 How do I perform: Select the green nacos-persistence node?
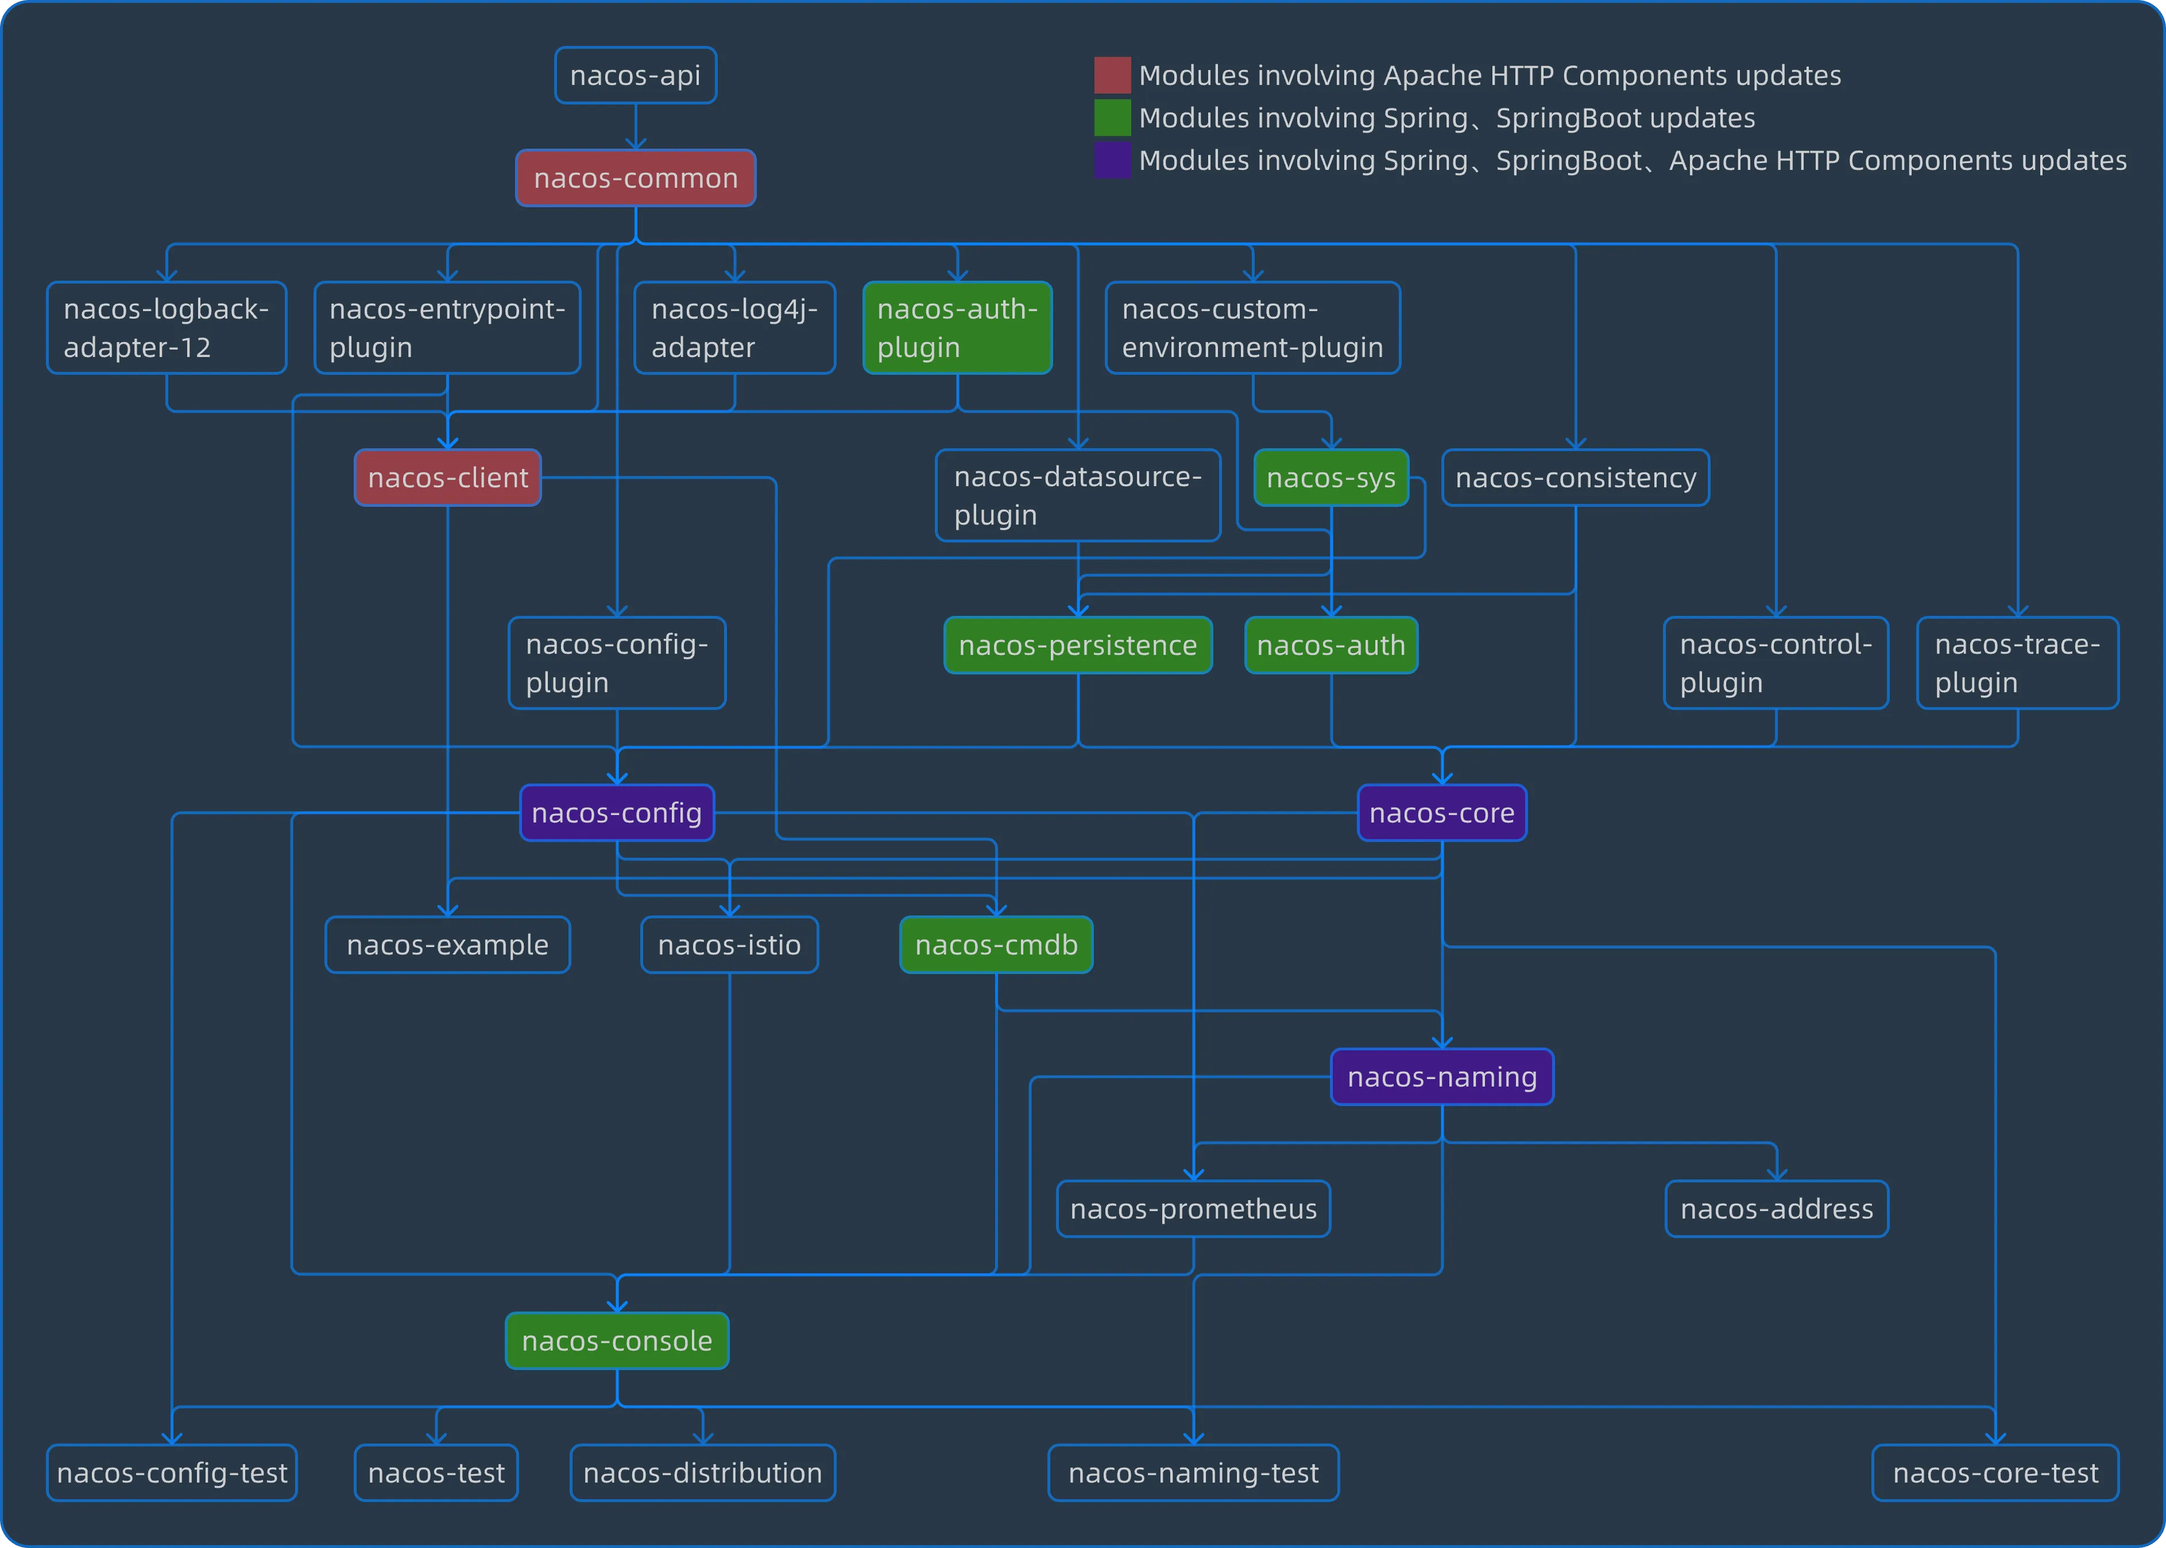tap(1078, 645)
